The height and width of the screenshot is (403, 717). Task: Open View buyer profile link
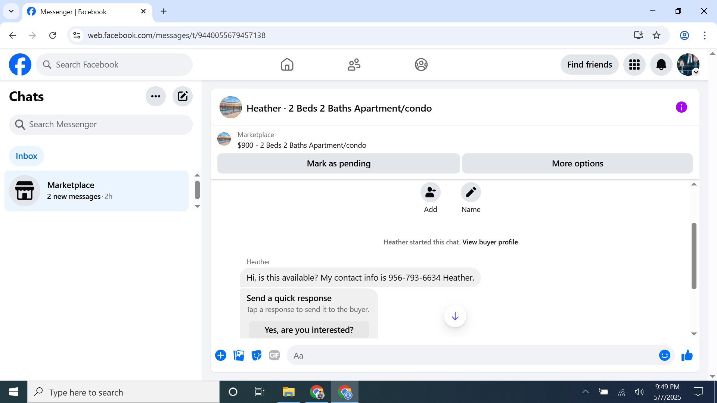click(x=490, y=242)
